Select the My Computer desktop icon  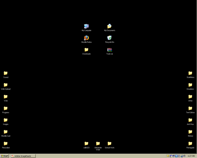(86, 27)
